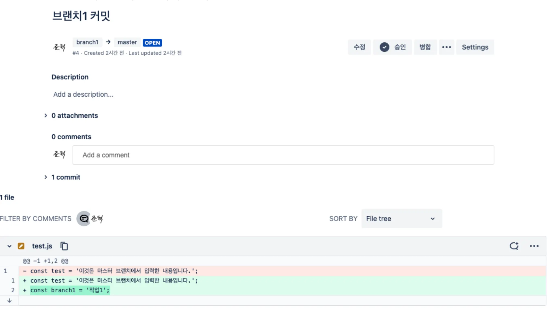
Task: Expand more lines with down arrow
Action: [10, 300]
